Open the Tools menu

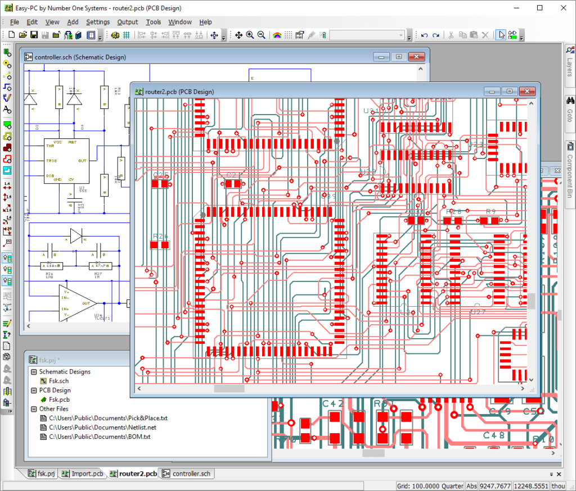tap(153, 22)
